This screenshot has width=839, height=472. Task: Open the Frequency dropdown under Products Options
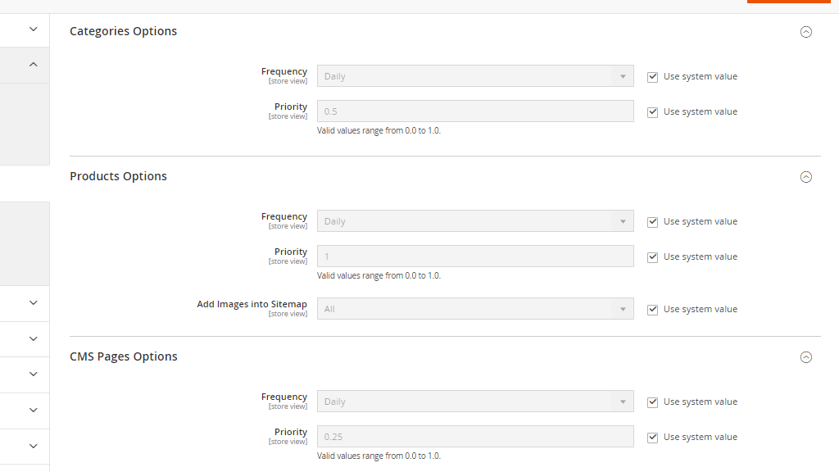click(x=475, y=220)
